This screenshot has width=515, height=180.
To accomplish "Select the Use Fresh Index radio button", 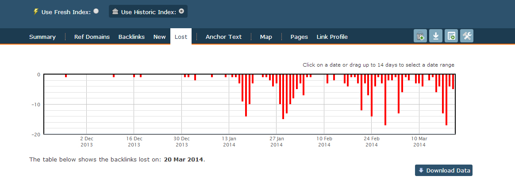I will 96,11.
